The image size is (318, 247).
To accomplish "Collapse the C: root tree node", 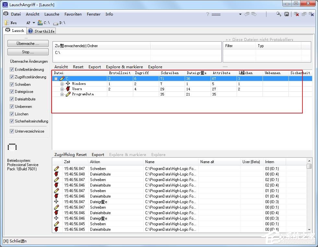I will tap(56, 79).
